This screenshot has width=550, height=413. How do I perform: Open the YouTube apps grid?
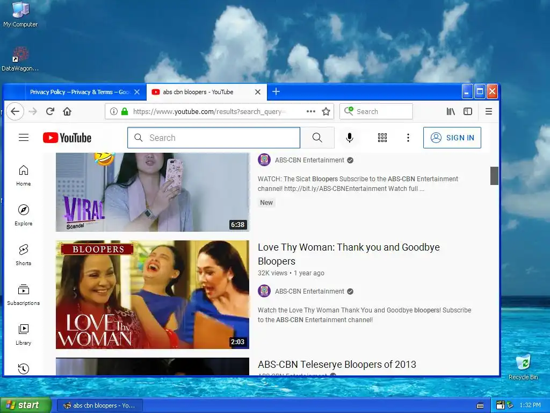tap(382, 138)
